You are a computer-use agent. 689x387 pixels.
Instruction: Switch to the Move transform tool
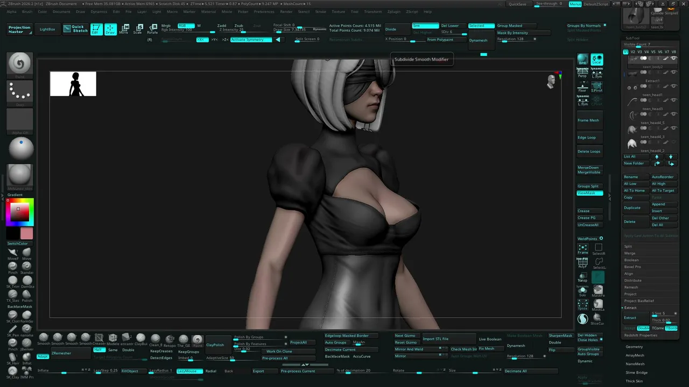click(x=124, y=29)
